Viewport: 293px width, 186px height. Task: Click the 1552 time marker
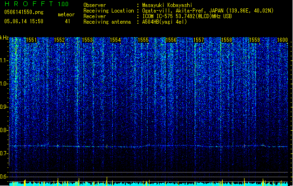coord(60,40)
